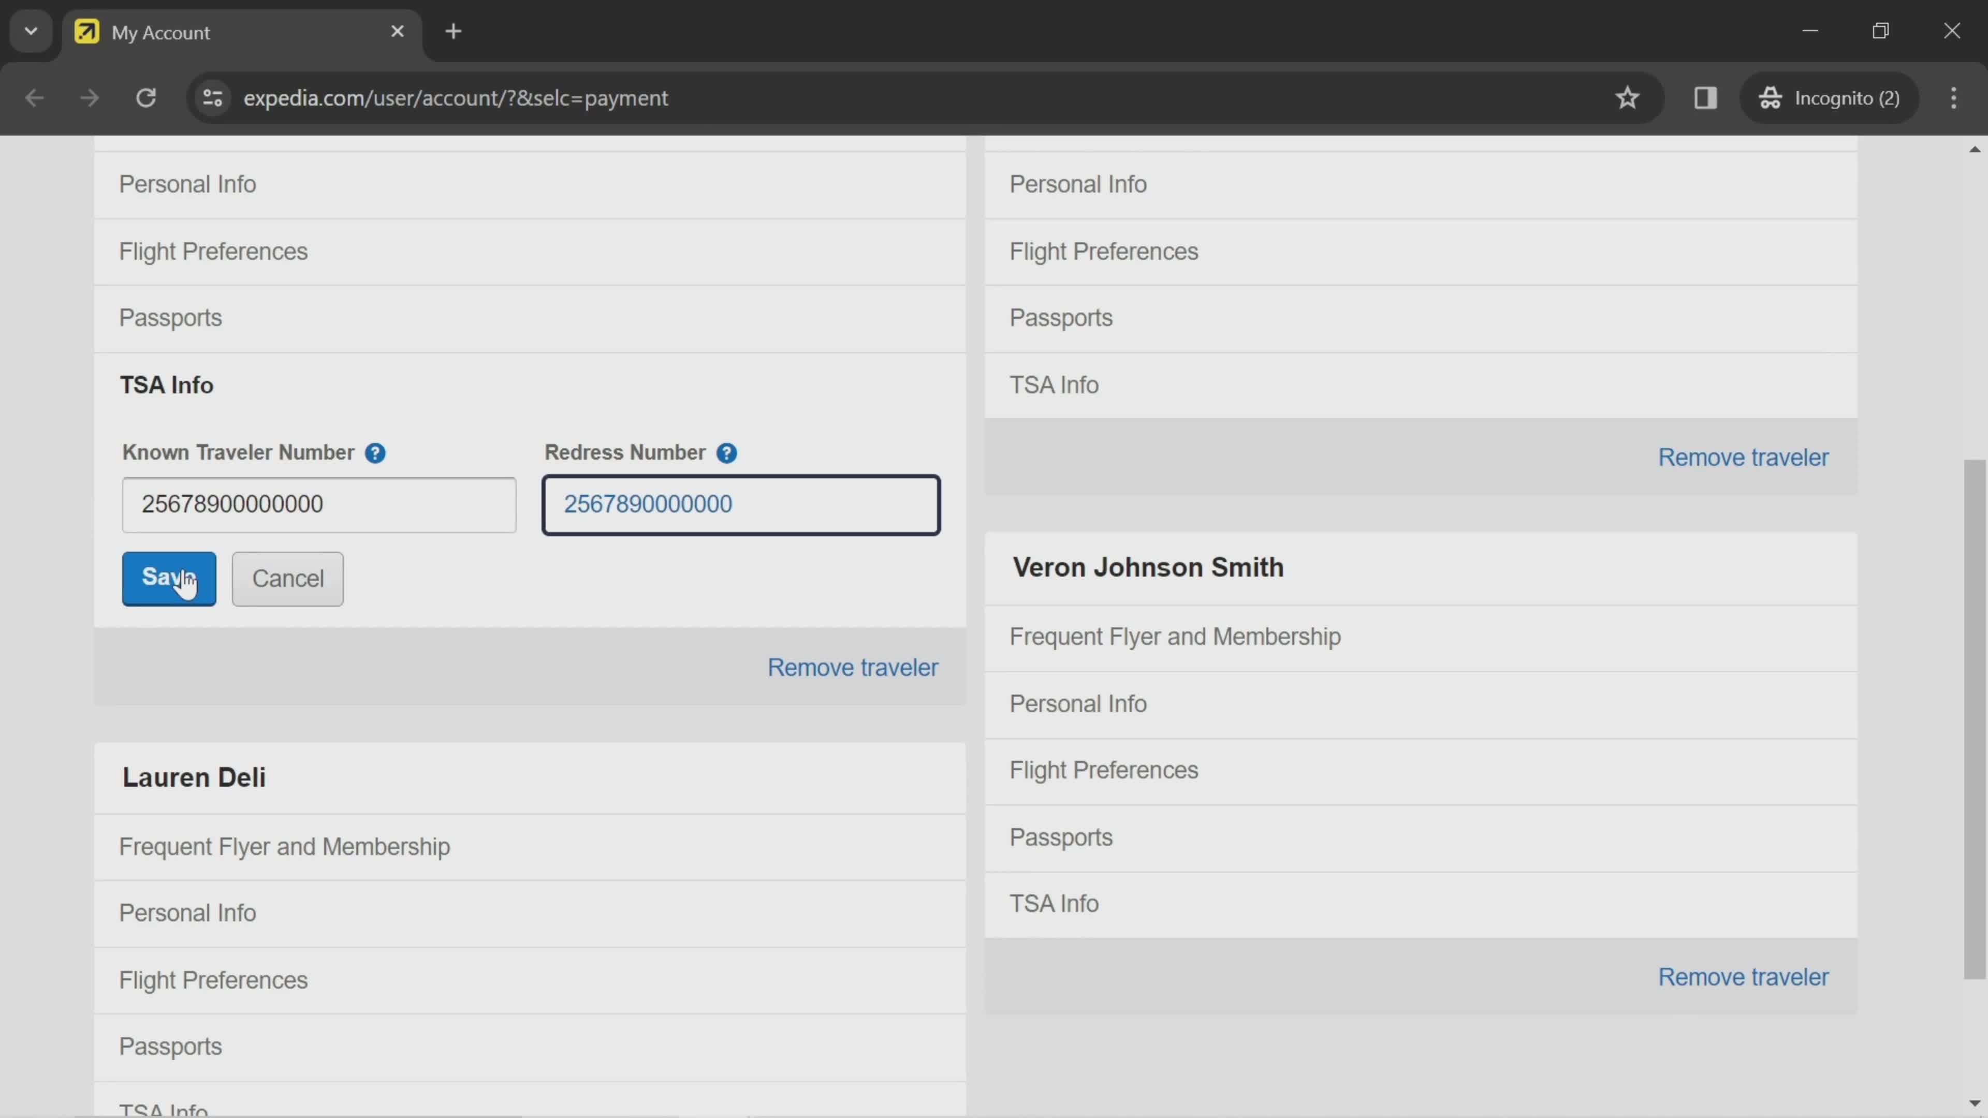Expand Veron Johnson Smith's Flight Preferences
This screenshot has height=1118, width=1988.
coord(1421,771)
